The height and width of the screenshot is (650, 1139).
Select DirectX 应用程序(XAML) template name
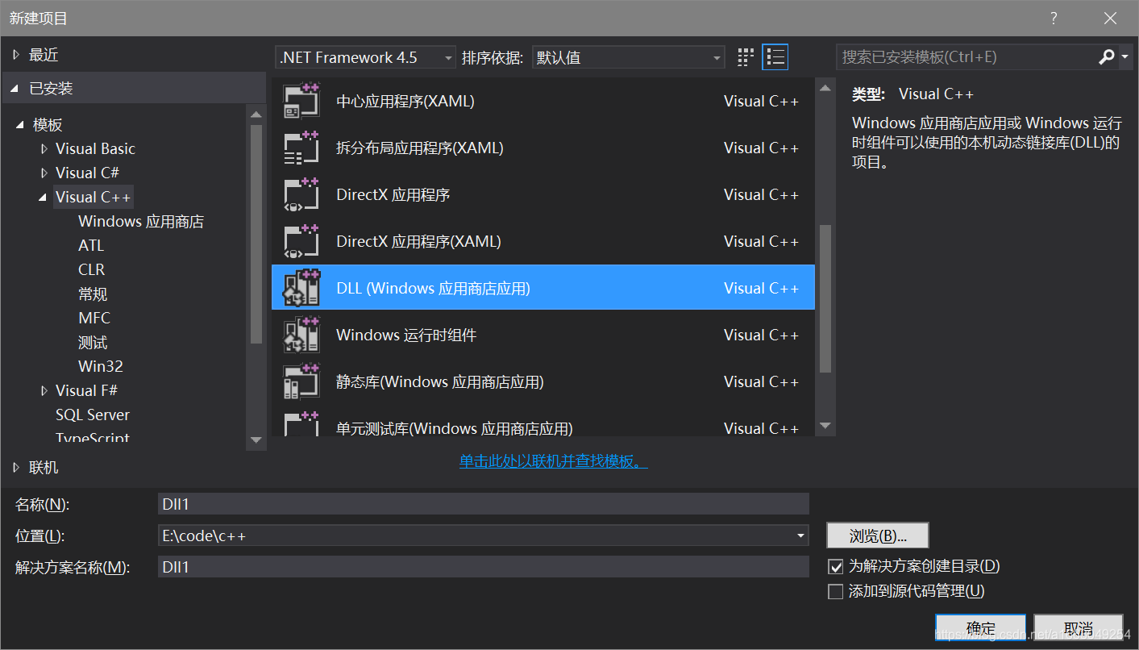(418, 242)
